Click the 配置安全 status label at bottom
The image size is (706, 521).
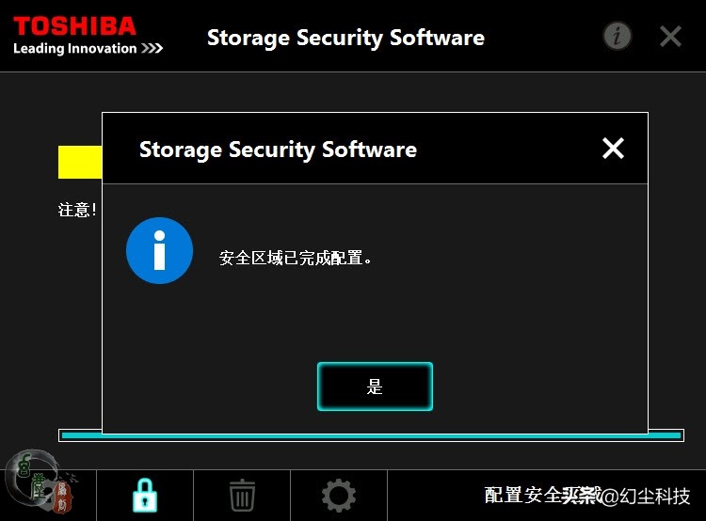(x=522, y=495)
